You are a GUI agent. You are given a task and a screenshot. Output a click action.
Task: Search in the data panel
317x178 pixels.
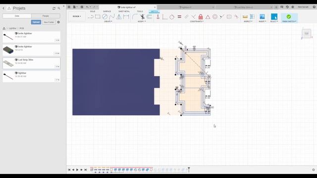tap(59, 8)
